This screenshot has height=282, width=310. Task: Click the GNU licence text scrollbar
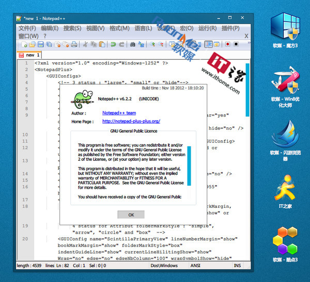click(189, 166)
